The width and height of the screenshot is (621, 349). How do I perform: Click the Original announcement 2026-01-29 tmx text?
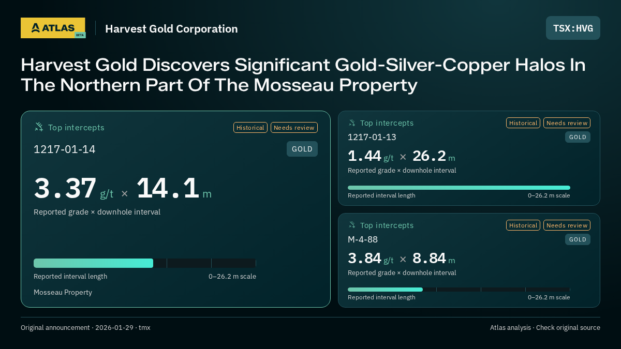coord(85,328)
